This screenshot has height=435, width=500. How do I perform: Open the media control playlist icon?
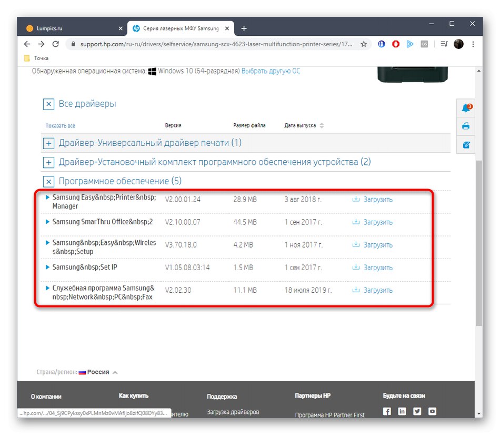444,44
